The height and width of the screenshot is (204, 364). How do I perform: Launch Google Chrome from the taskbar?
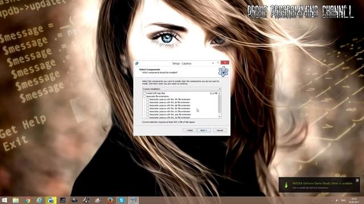pyautogui.click(x=28, y=200)
